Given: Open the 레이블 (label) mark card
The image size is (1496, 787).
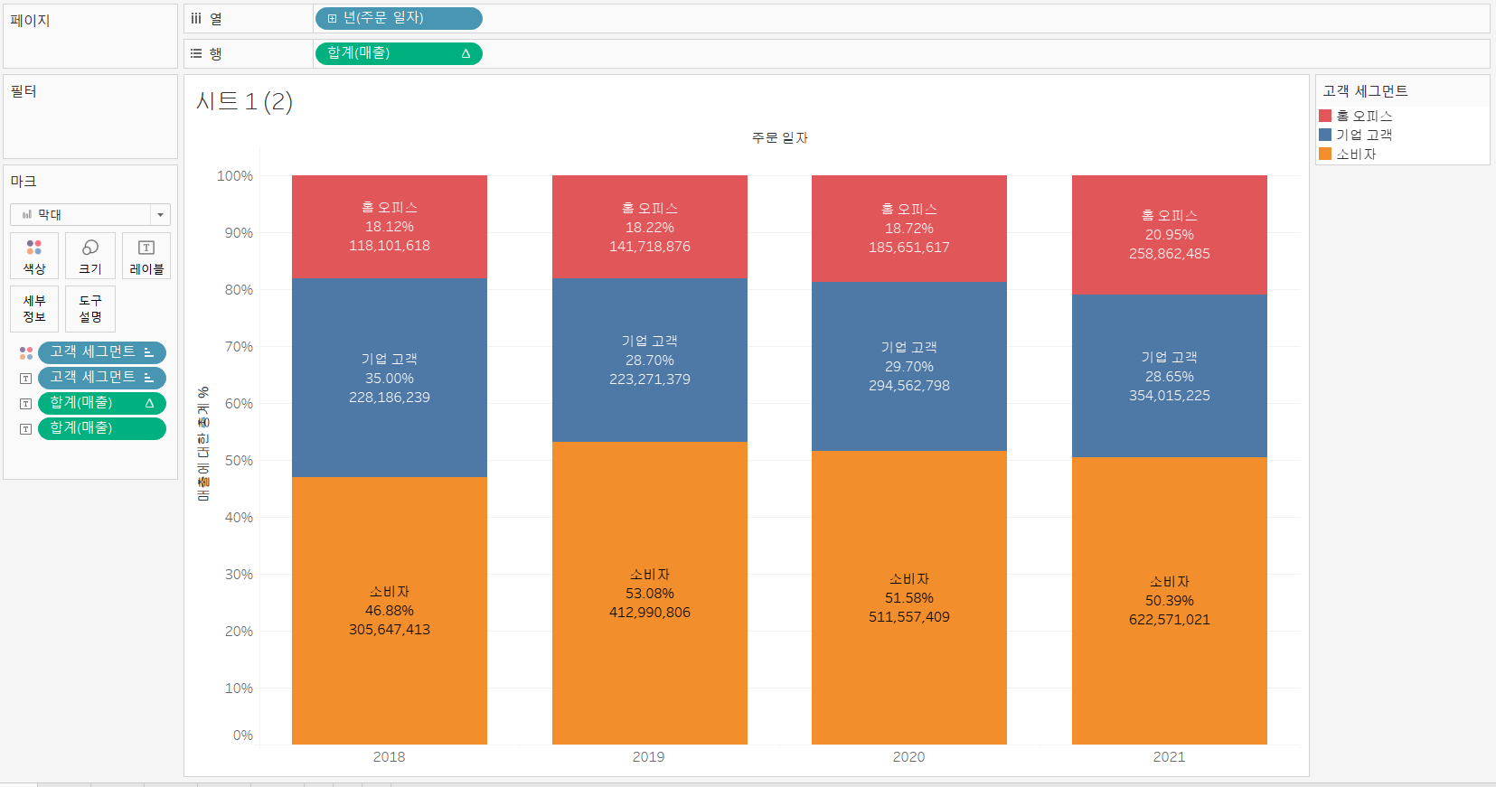Looking at the screenshot, I should pyautogui.click(x=146, y=256).
